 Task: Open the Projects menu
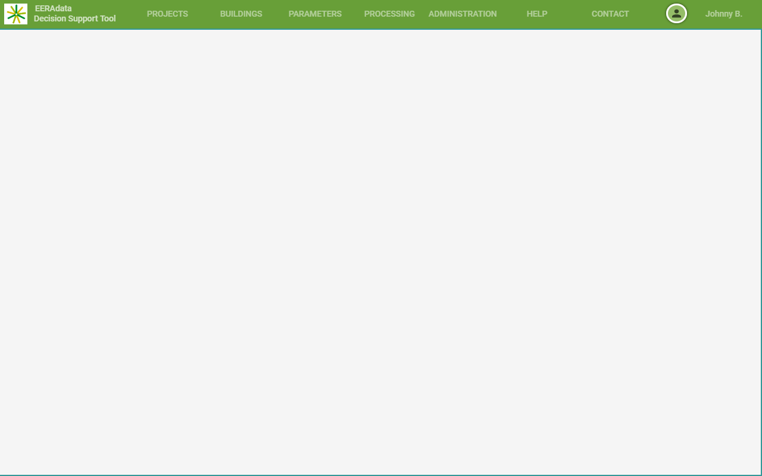[167, 14]
